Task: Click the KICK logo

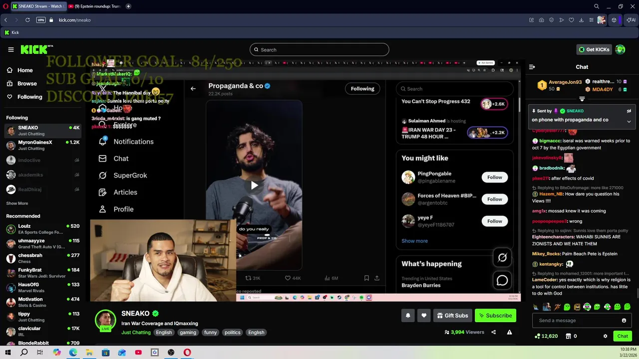Action: tap(36, 49)
